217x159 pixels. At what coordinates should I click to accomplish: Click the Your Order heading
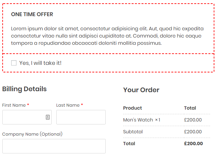[x=141, y=90]
